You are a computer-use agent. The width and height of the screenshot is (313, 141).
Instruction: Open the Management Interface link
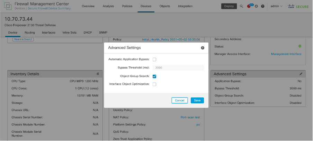[x=286, y=54]
